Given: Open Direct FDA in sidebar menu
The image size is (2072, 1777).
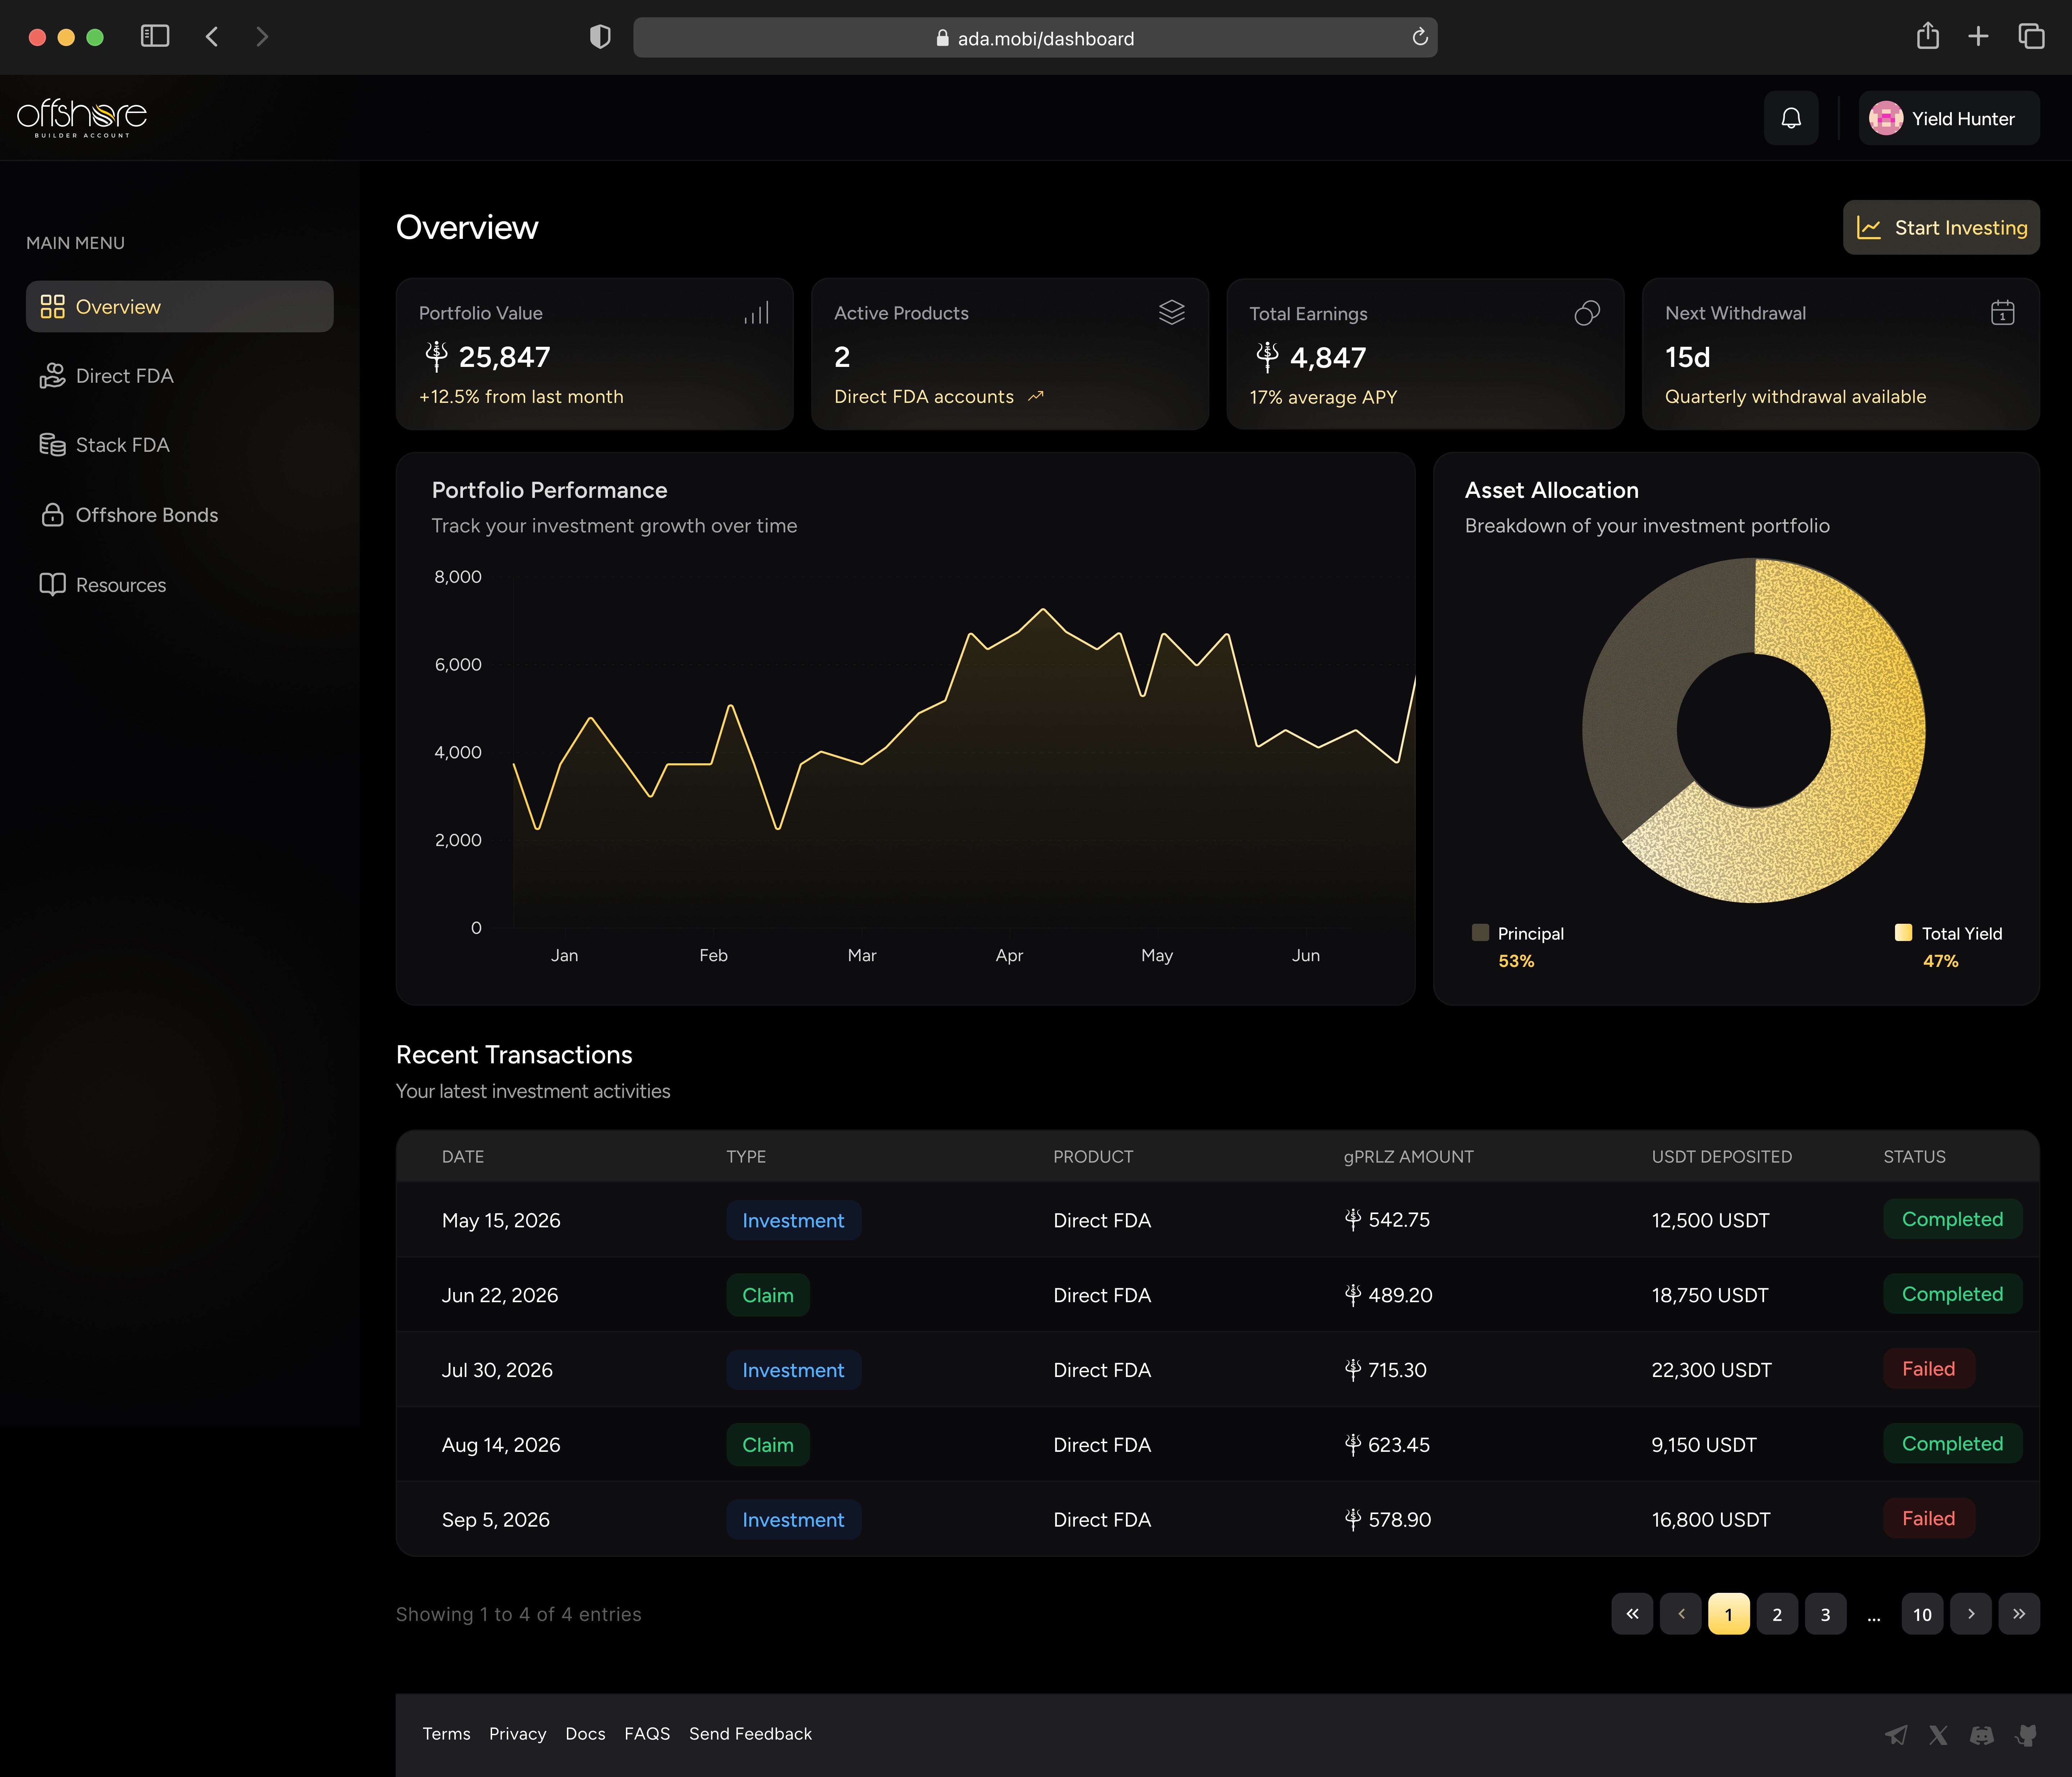Looking at the screenshot, I should click(124, 376).
